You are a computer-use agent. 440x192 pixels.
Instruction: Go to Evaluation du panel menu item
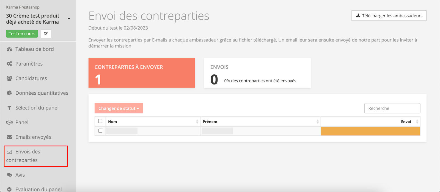38,189
